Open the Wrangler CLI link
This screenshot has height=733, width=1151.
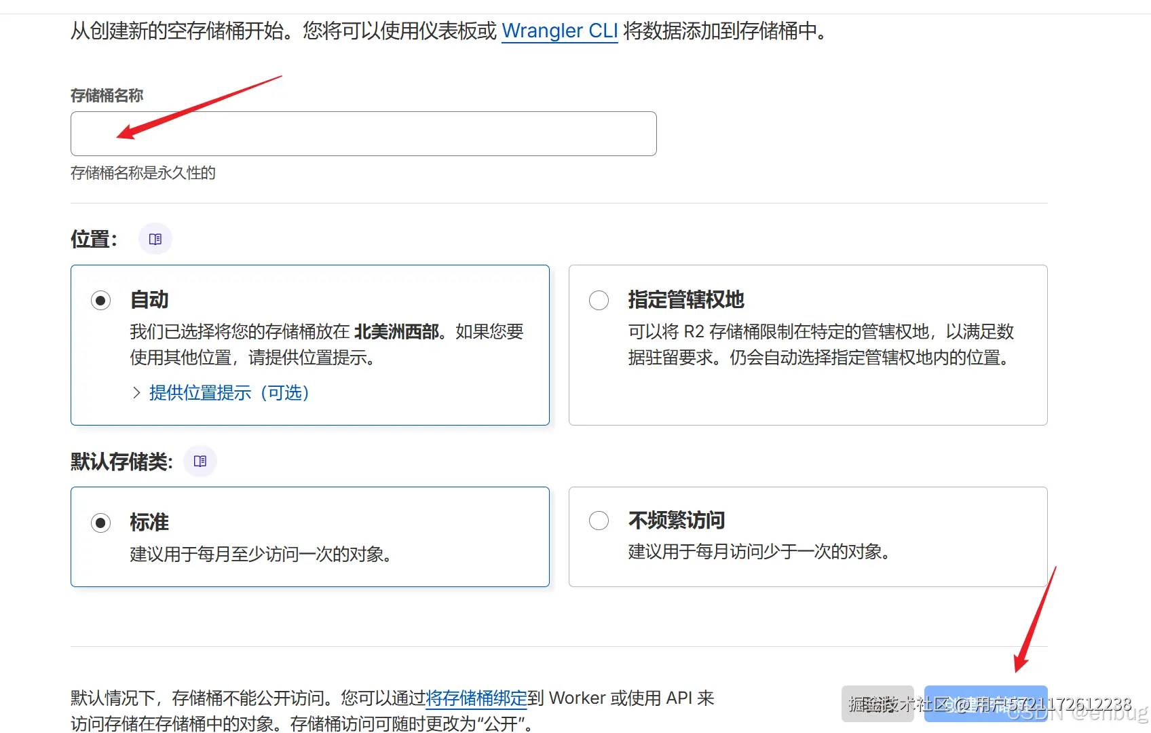click(x=560, y=31)
